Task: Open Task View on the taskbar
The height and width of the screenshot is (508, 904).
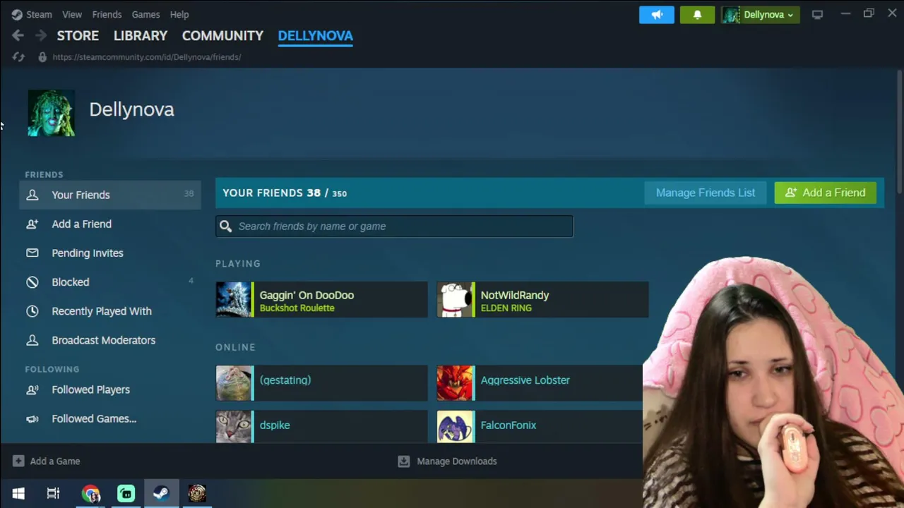Action: [53, 494]
